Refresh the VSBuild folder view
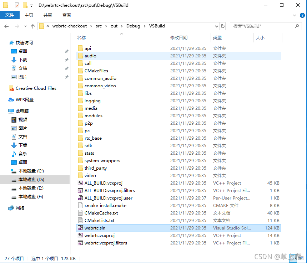The height and width of the screenshot is (263, 307). coord(223,26)
